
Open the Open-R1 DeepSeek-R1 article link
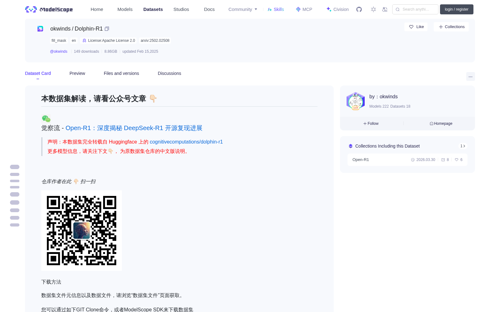pyautogui.click(x=134, y=128)
